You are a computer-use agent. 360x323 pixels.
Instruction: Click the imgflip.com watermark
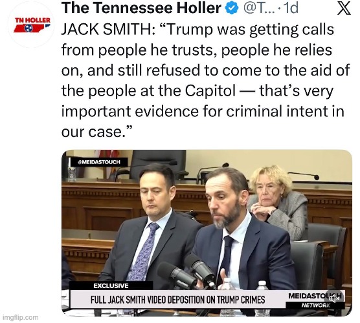tap(21, 317)
